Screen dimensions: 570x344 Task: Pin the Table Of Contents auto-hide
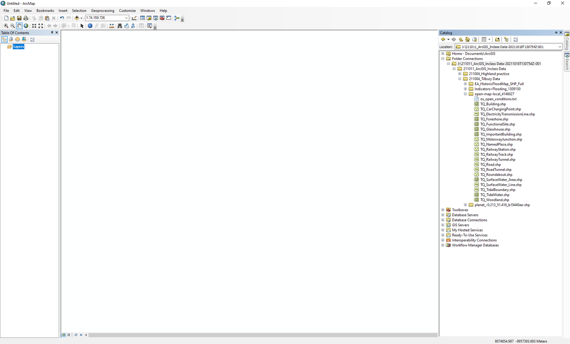pyautogui.click(x=52, y=33)
